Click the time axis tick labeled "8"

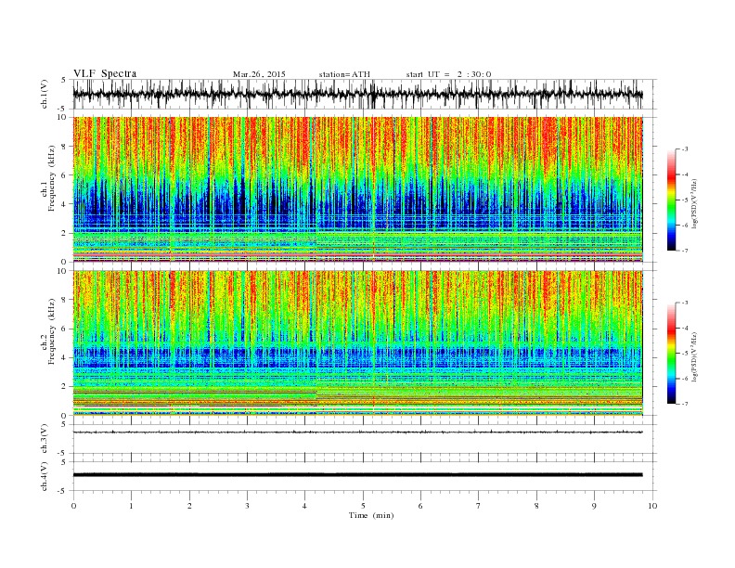[536, 506]
